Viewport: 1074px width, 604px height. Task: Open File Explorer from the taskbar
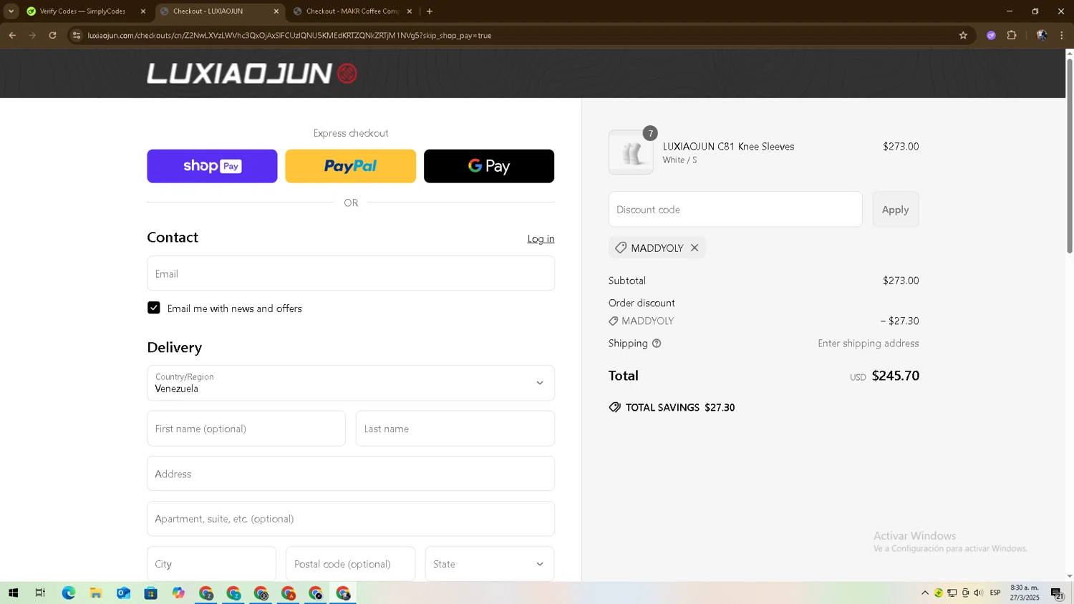[95, 593]
